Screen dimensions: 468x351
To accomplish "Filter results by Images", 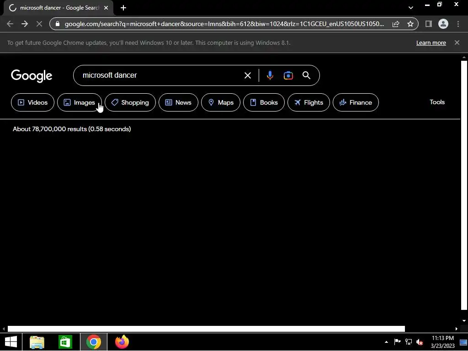I will (x=80, y=102).
